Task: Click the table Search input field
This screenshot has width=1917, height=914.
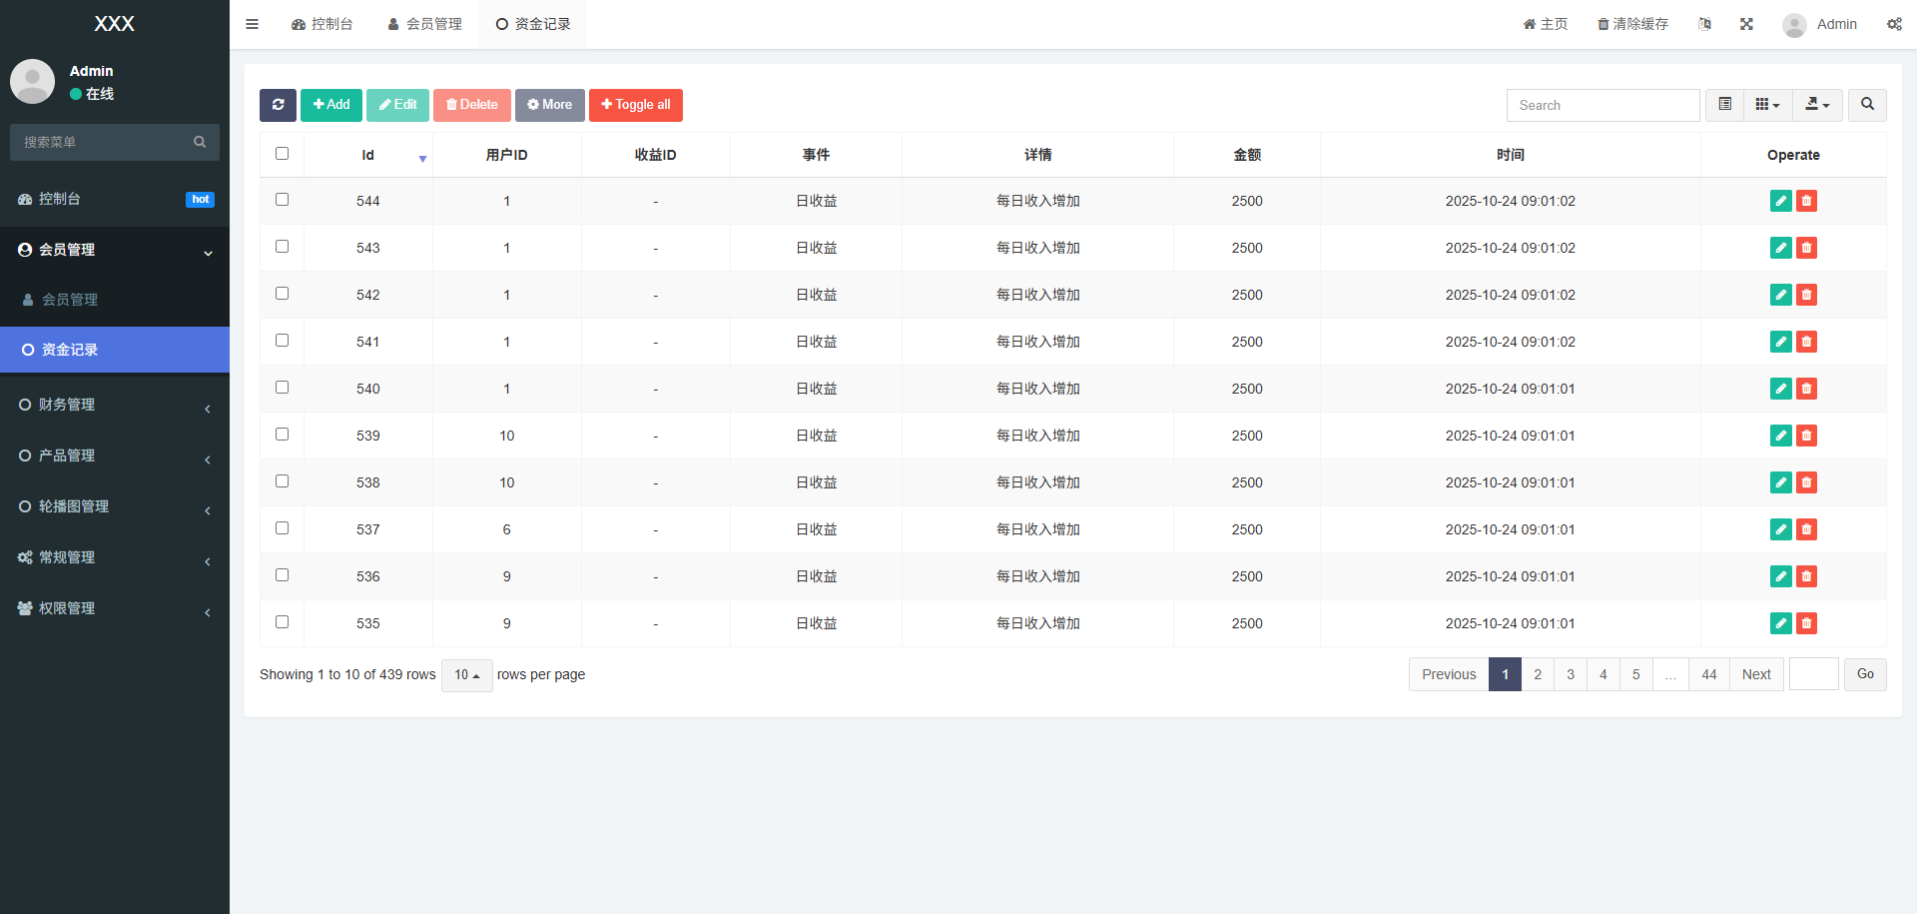Action: point(1601,105)
